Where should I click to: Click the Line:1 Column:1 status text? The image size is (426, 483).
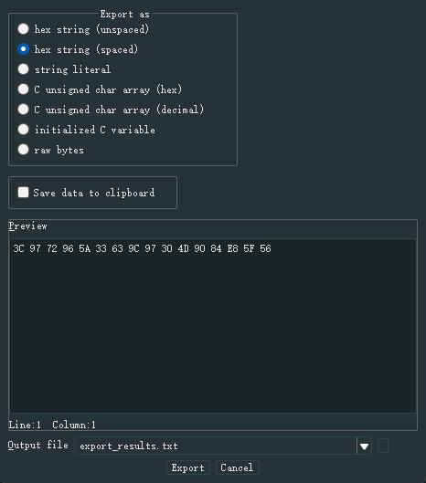52,425
